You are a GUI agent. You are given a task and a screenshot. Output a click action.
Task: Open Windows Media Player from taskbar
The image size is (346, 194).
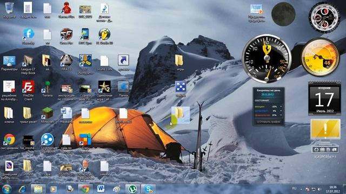53,189
